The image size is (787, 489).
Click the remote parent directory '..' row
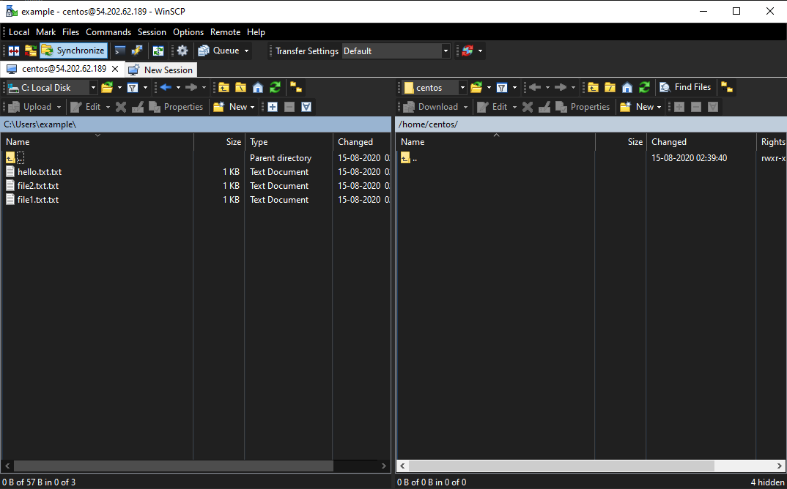point(591,158)
